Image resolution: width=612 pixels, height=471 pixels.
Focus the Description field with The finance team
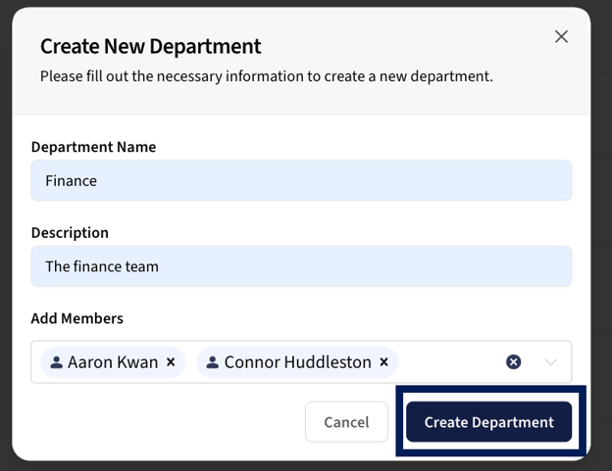coord(301,266)
